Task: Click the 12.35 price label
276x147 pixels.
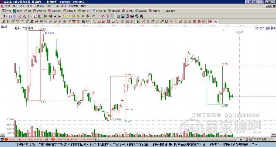Action: click(x=225, y=64)
